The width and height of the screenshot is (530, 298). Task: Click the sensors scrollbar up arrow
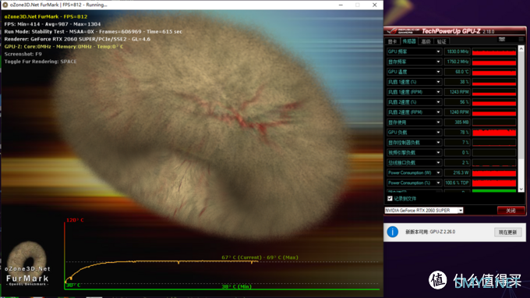(521, 49)
